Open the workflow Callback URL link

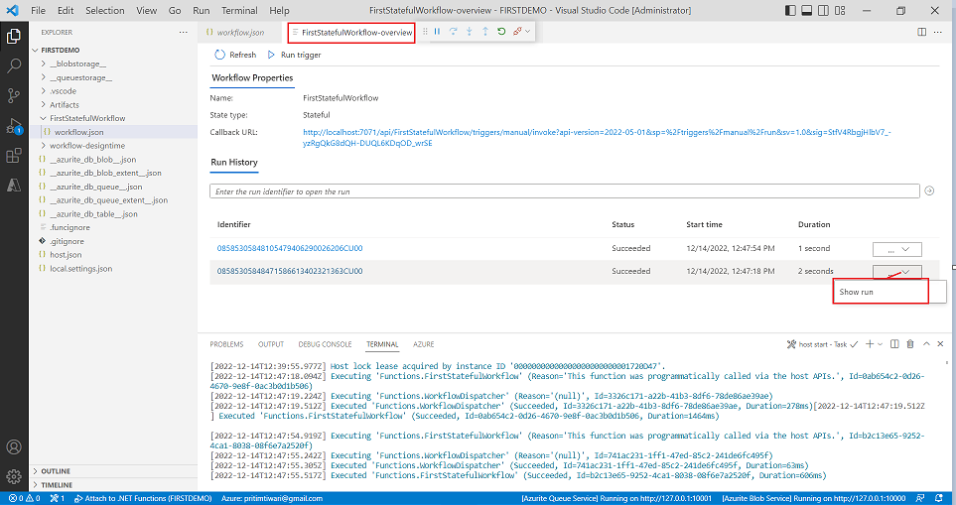(x=597, y=138)
